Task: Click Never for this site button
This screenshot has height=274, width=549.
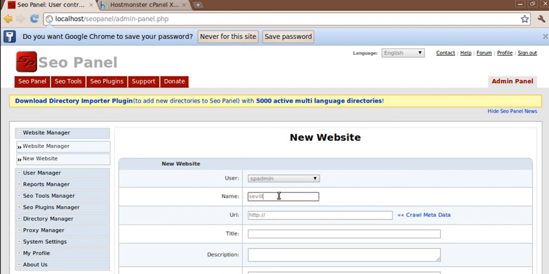Action: 228,36
